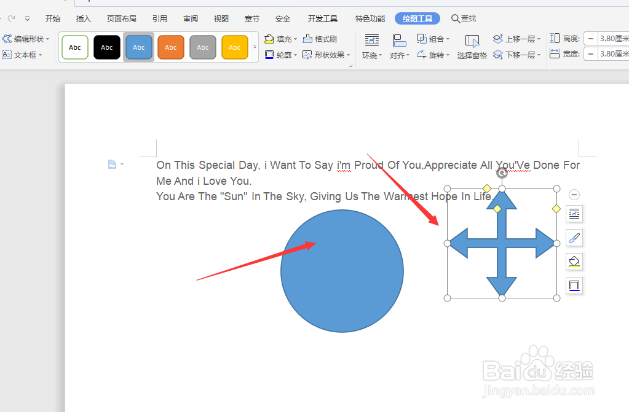Open the 环绕 text wrap menu

coord(372,47)
